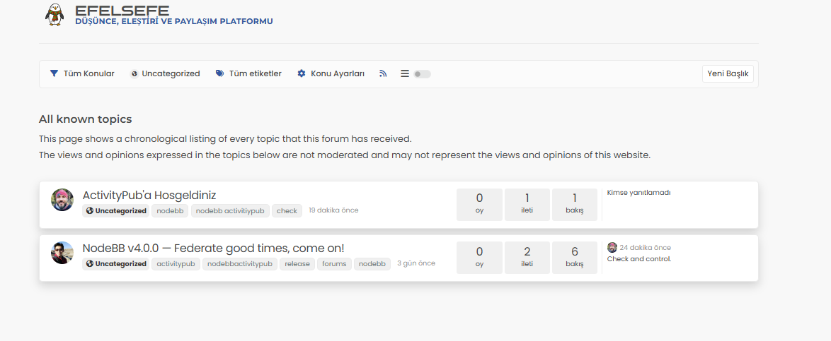The width and height of the screenshot is (831, 341).
Task: Expand the Uncategorized category dropdown
Action: tap(165, 73)
